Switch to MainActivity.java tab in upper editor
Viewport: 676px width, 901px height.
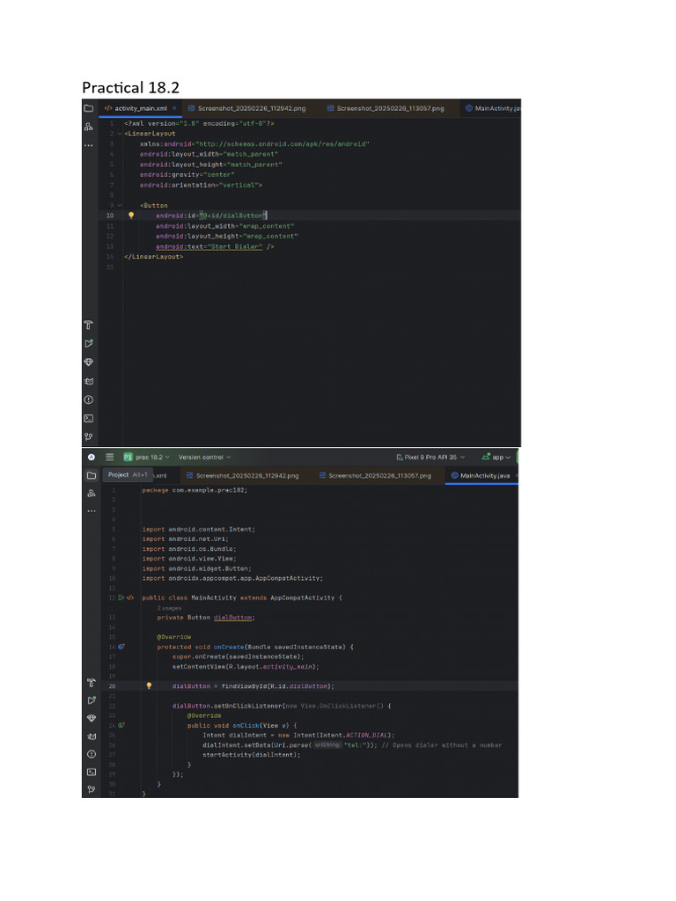click(x=494, y=108)
